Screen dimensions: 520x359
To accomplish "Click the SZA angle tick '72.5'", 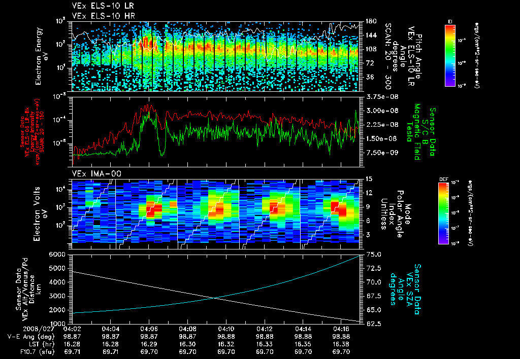I will [x=373, y=268].
